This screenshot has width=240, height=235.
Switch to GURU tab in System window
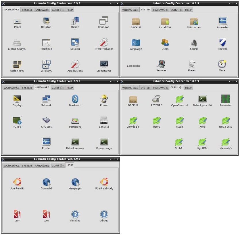(176, 10)
